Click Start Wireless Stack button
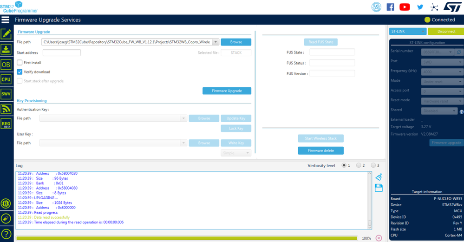 (x=321, y=138)
